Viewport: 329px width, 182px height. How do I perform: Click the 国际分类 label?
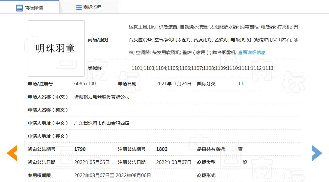pyautogui.click(x=206, y=84)
